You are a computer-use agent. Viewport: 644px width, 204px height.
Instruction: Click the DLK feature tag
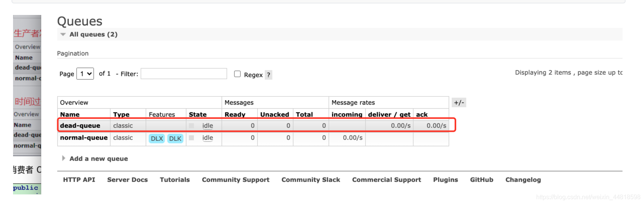click(175, 138)
